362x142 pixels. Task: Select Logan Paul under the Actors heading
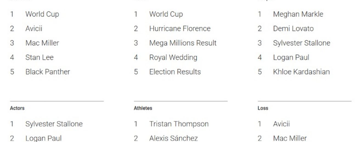[44, 138]
